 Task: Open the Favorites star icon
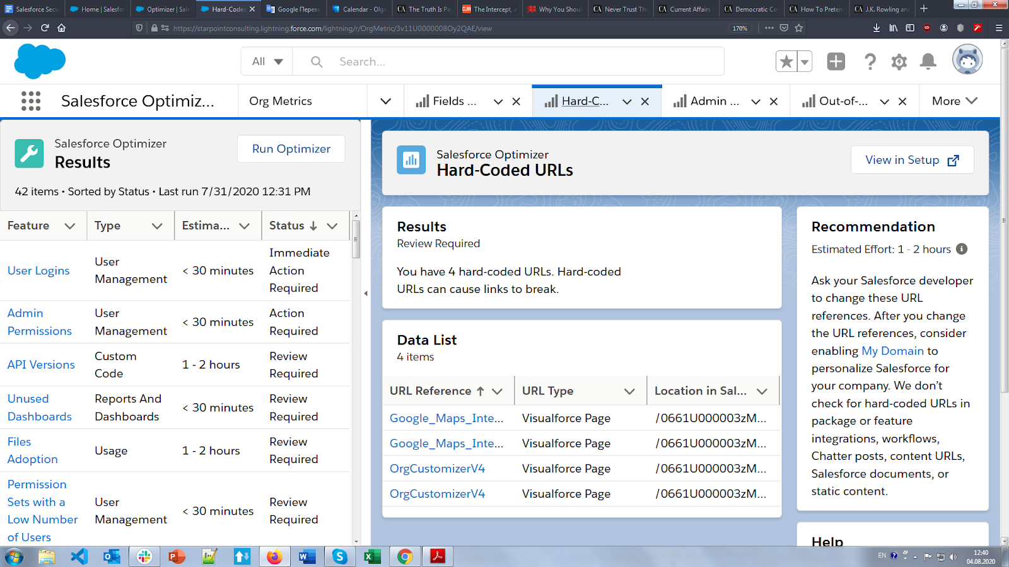tap(786, 61)
